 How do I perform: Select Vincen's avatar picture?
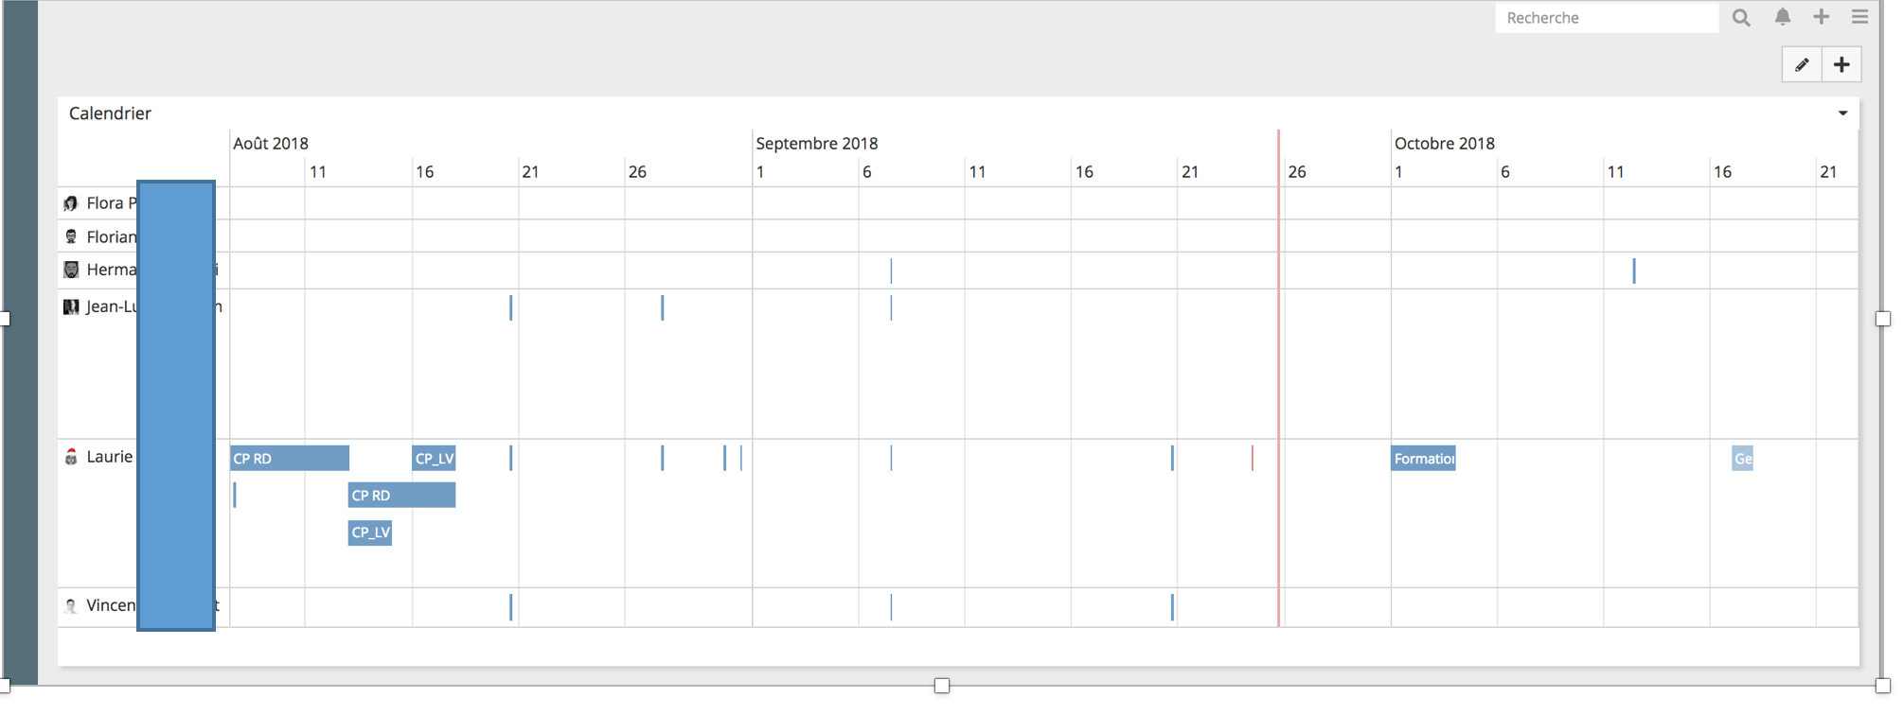coord(71,605)
